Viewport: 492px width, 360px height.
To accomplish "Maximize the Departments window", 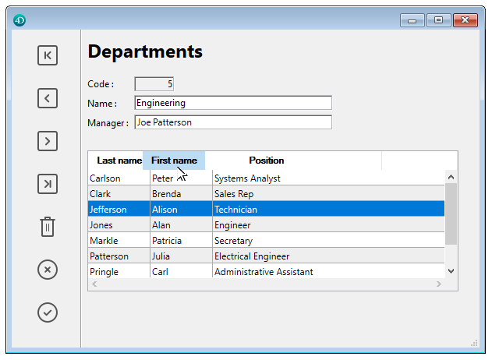I will [438, 20].
